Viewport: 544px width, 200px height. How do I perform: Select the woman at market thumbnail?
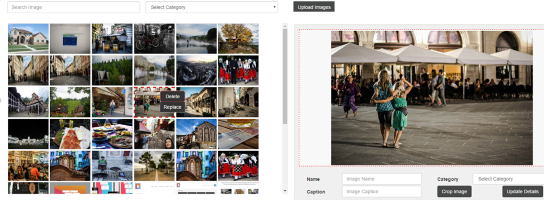(x=154, y=134)
